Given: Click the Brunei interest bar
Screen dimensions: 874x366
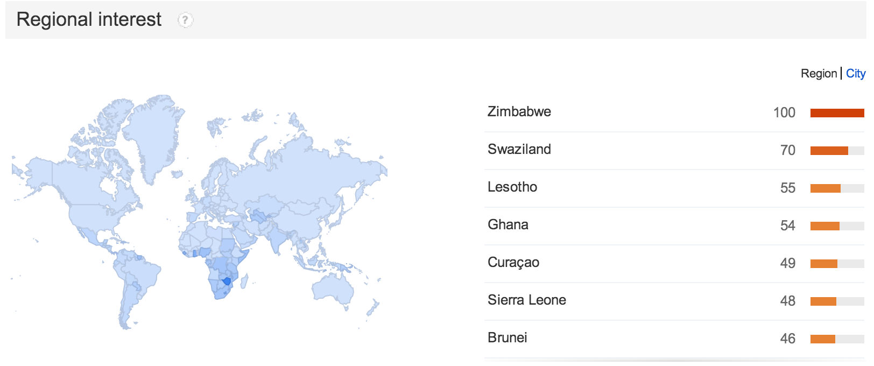Looking at the screenshot, I should click(x=823, y=339).
